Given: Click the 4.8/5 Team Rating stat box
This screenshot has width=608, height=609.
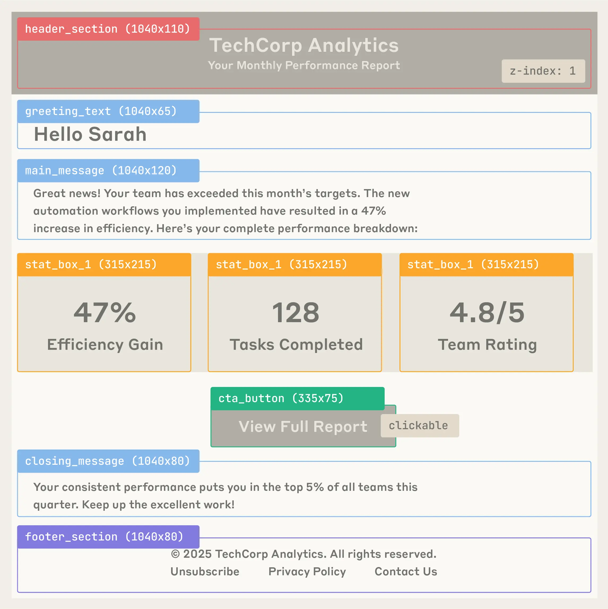Looking at the screenshot, I should pyautogui.click(x=487, y=325).
